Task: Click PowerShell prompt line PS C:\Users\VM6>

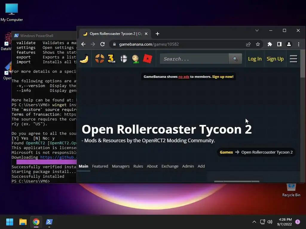Action: 31,181
